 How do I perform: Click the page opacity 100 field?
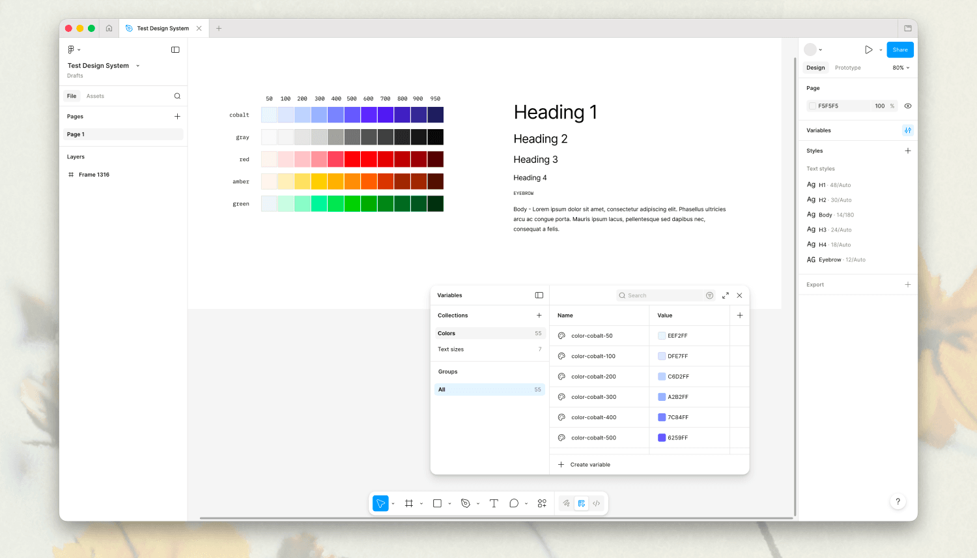click(x=880, y=106)
